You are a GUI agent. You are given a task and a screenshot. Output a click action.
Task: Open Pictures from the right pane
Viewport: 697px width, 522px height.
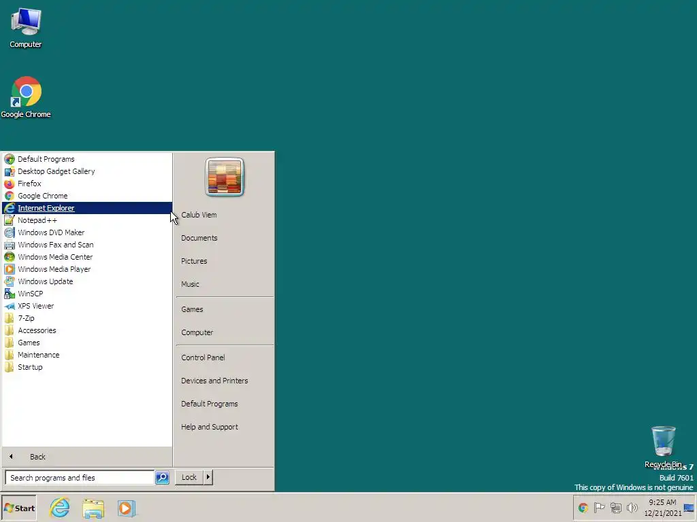[x=225, y=261]
